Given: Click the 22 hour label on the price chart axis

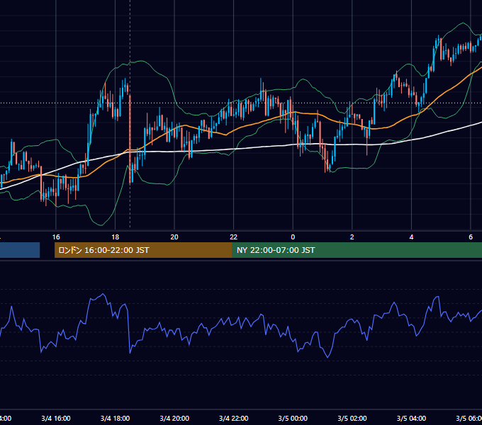Looking at the screenshot, I should pyautogui.click(x=234, y=237).
